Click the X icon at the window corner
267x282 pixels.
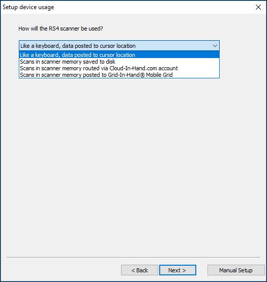(x=258, y=7)
